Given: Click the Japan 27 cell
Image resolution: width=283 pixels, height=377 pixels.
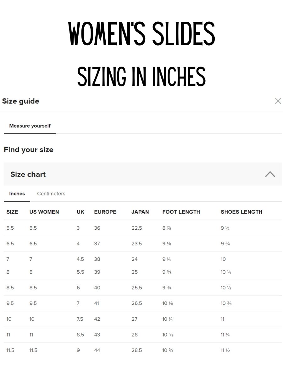Looking at the screenshot, I should [x=135, y=319].
